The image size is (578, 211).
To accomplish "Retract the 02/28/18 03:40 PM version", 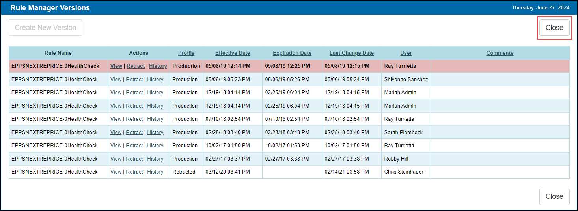I will point(134,132).
